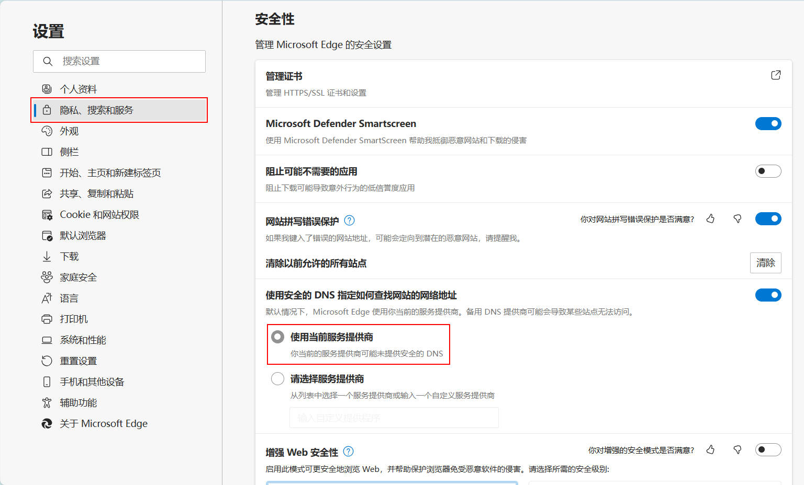The height and width of the screenshot is (485, 804).
Task: Click the phone icon for 手机和其他设备
Action: pyautogui.click(x=47, y=382)
